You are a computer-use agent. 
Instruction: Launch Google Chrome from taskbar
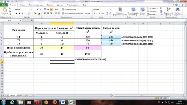[x=46, y=102]
